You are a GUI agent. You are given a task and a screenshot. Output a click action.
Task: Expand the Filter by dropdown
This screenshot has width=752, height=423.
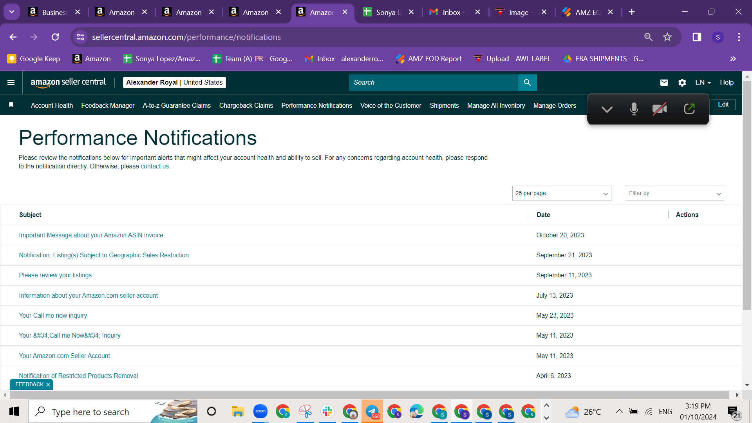coord(675,193)
